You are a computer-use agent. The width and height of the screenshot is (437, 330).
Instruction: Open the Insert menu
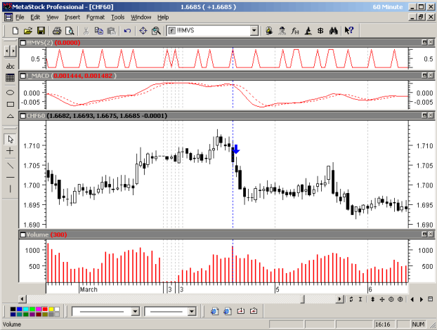(x=72, y=18)
